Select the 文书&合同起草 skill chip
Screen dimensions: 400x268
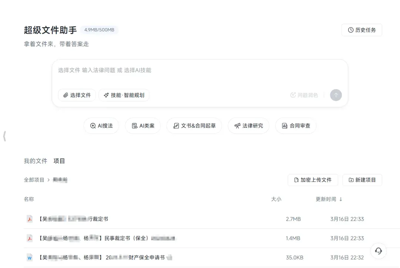194,126
